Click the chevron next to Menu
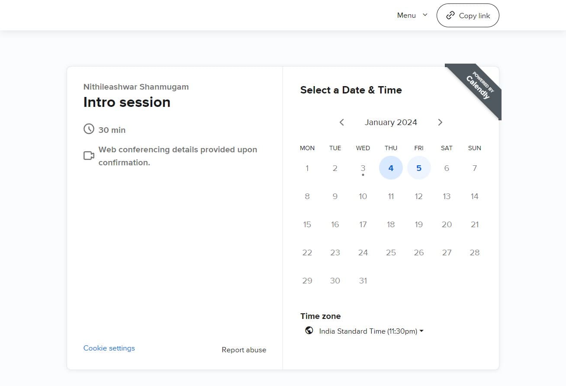Screen dimensions: 566x386 click(425, 15)
